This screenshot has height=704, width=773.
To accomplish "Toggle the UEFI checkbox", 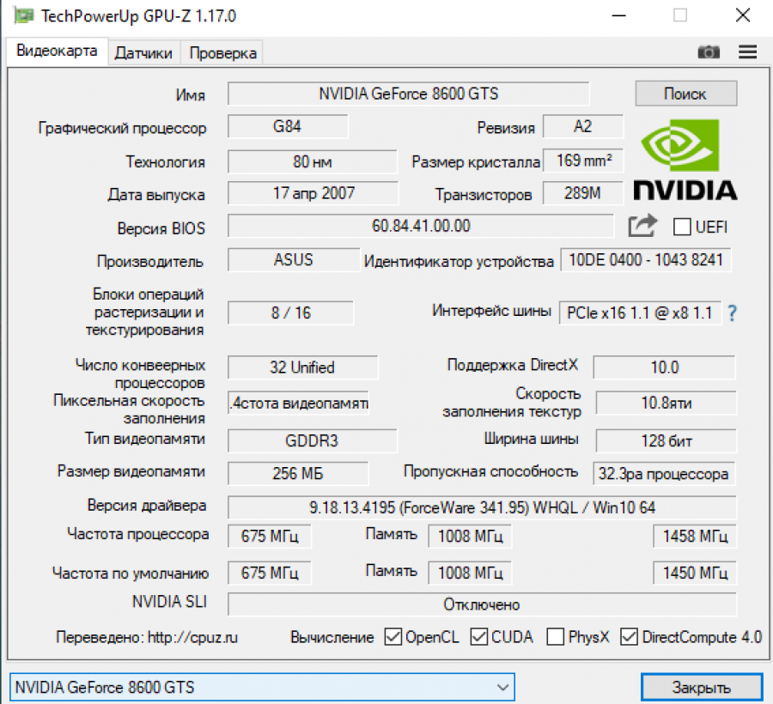I will click(x=683, y=227).
